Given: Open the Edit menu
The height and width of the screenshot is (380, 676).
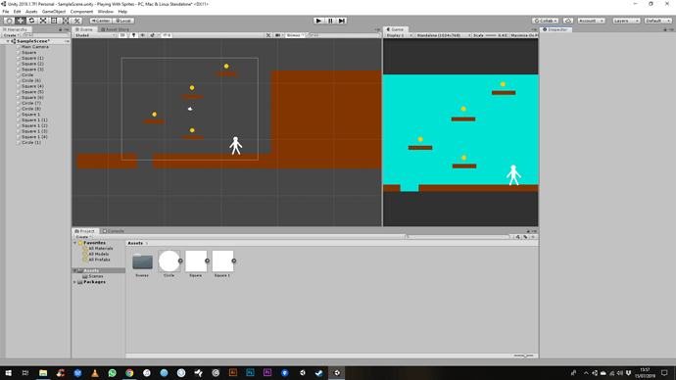Looking at the screenshot, I should pos(17,12).
